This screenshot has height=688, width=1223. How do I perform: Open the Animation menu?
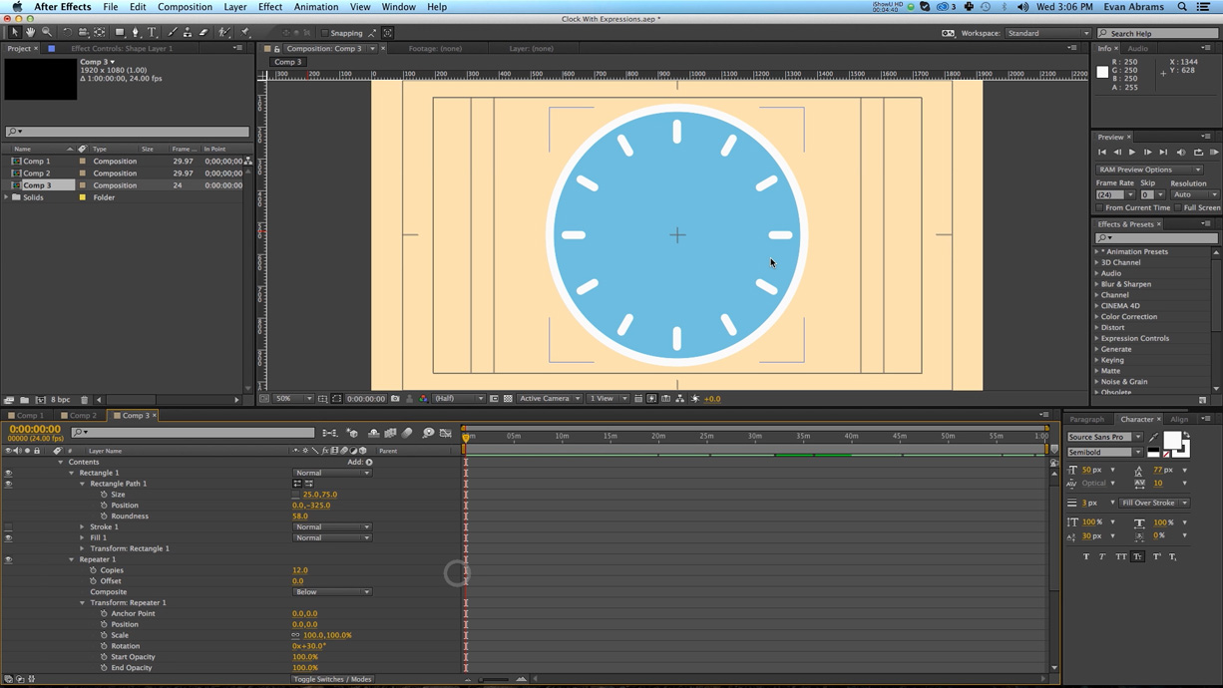tap(315, 7)
